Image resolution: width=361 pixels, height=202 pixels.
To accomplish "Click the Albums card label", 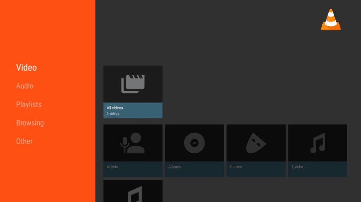I will 175,167.
